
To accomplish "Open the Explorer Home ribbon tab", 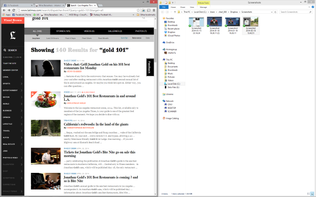I will pyautogui.click(x=173, y=7).
